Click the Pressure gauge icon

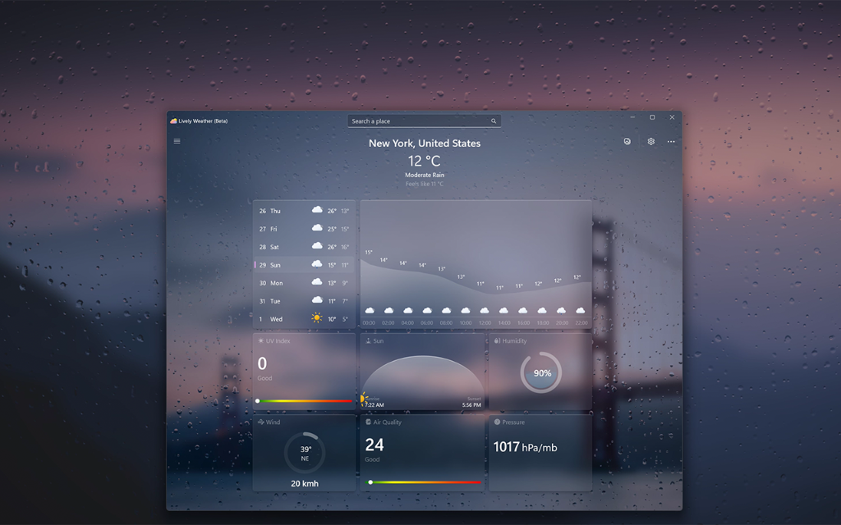click(497, 422)
